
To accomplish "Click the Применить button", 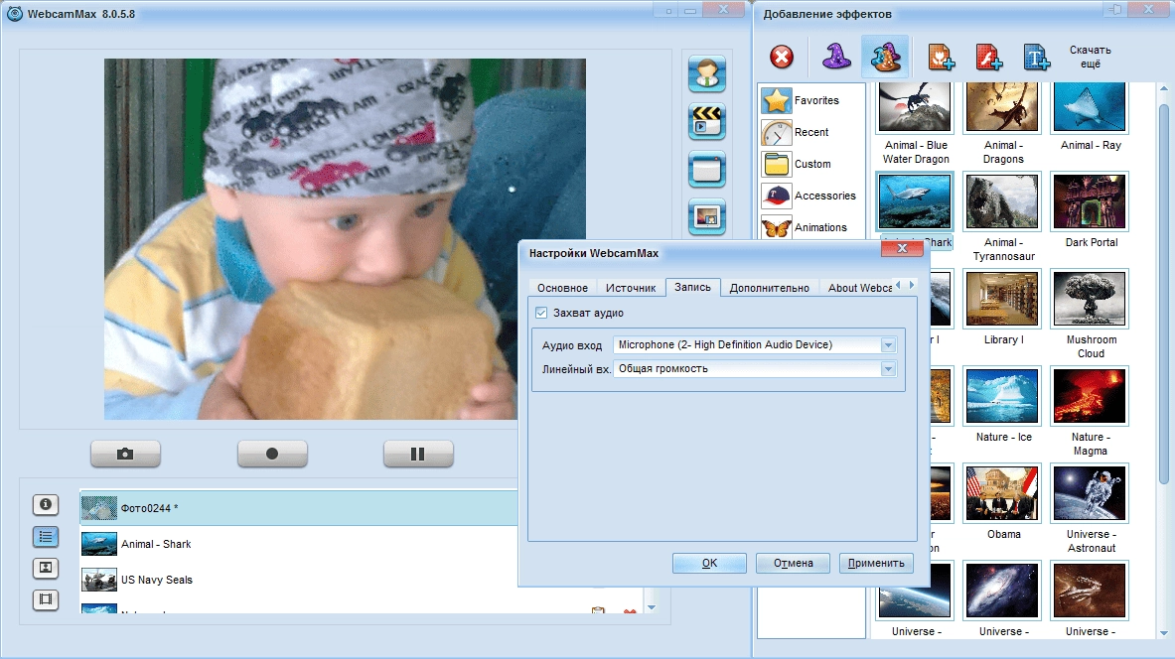I will coord(876,563).
